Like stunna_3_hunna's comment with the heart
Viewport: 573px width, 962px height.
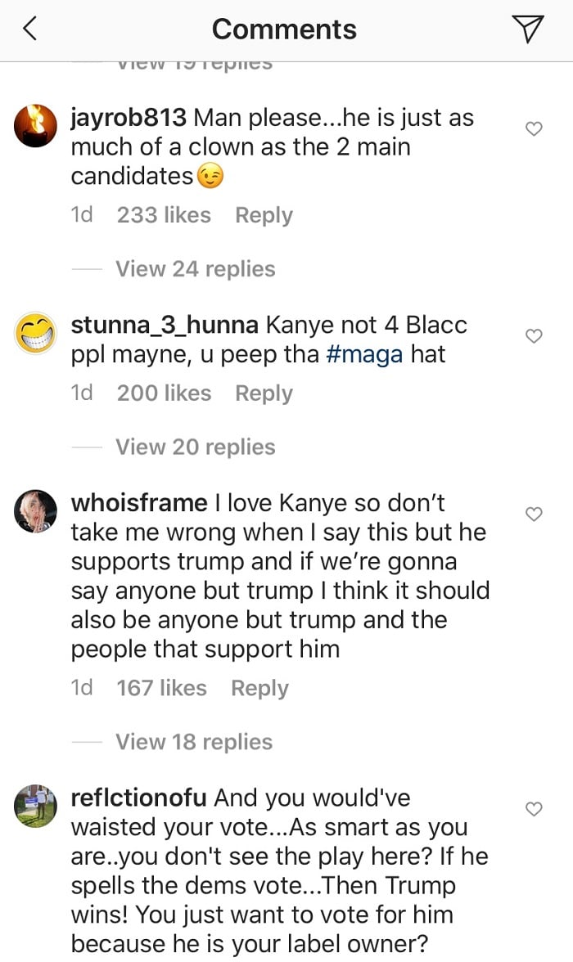[534, 335]
